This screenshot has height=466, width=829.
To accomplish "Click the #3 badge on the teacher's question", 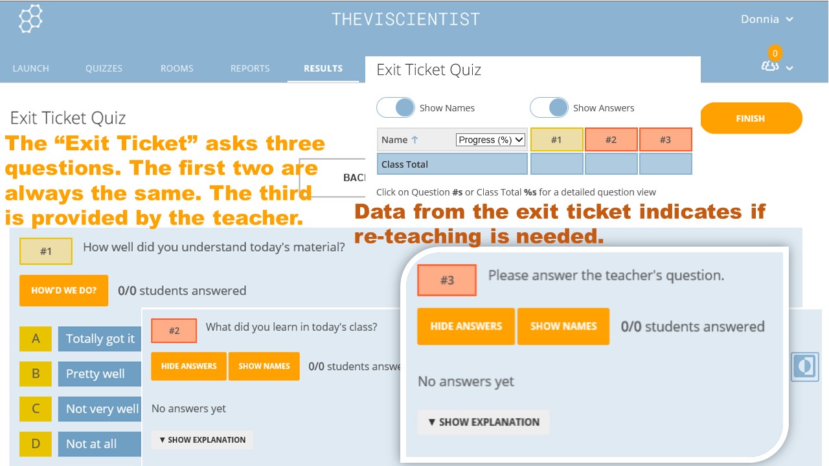I will pyautogui.click(x=447, y=280).
